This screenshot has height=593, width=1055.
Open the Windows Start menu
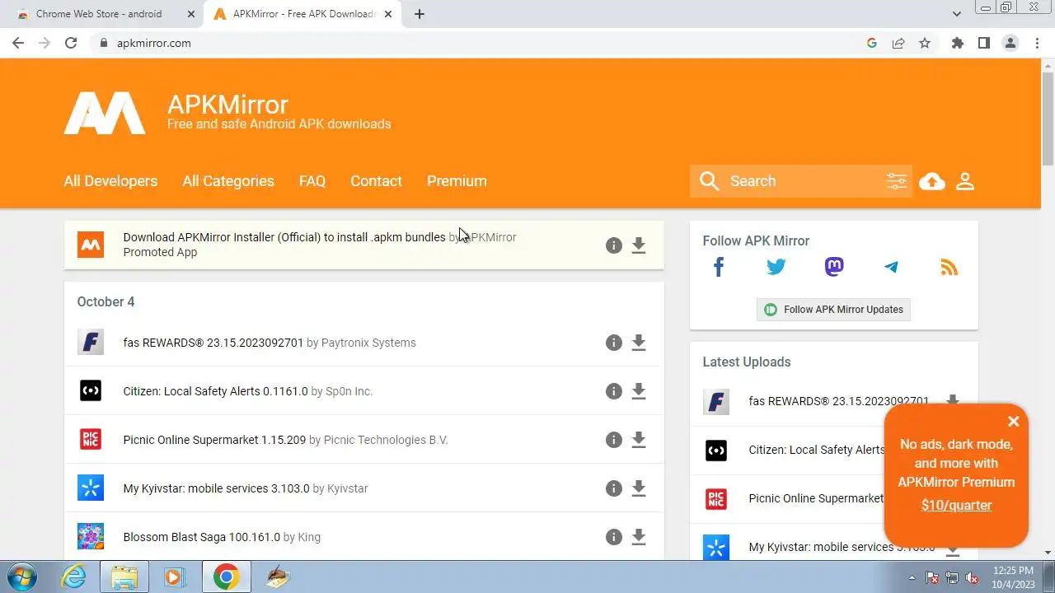click(21, 577)
